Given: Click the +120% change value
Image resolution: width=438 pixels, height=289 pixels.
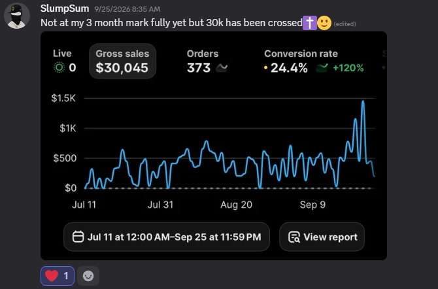Looking at the screenshot, I should coord(348,68).
